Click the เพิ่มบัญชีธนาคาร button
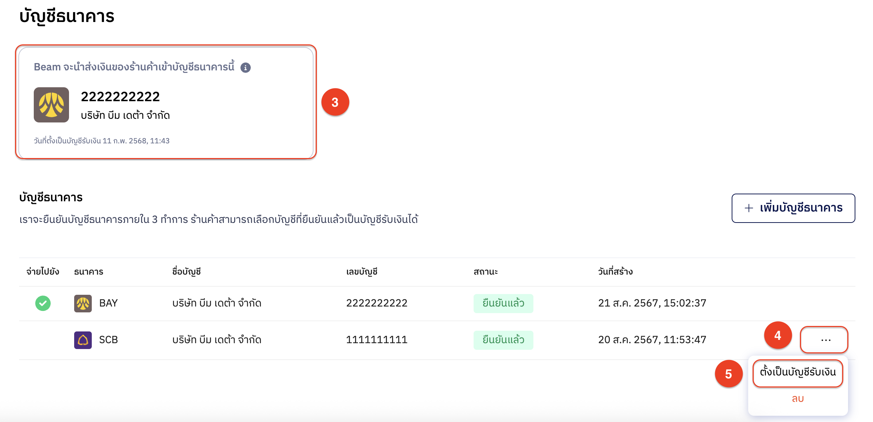Image resolution: width=873 pixels, height=422 pixels. (793, 208)
